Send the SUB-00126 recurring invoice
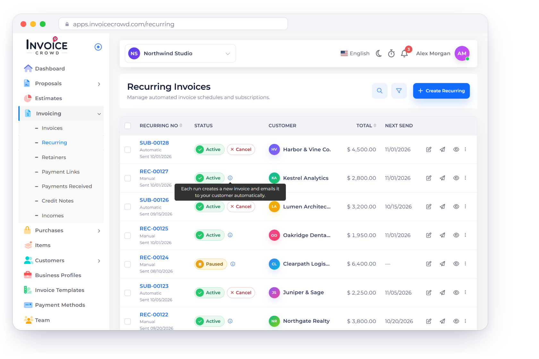Viewport: 539px width, 359px height. click(442, 206)
